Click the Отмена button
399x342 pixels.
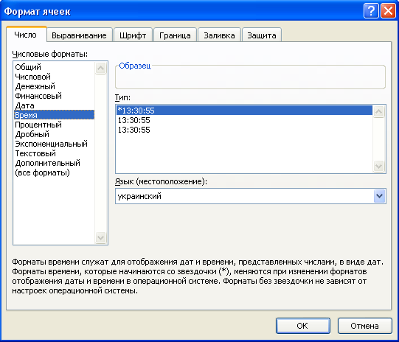(364, 326)
